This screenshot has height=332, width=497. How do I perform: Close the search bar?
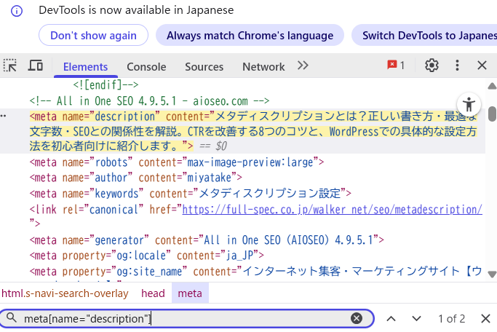pos(485,318)
